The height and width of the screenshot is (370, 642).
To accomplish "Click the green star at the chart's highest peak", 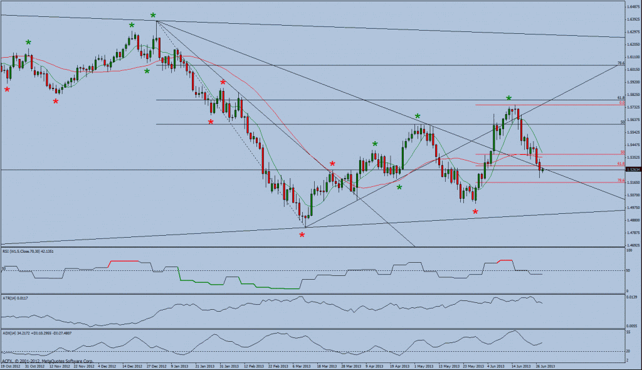I will pyautogui.click(x=153, y=14).
